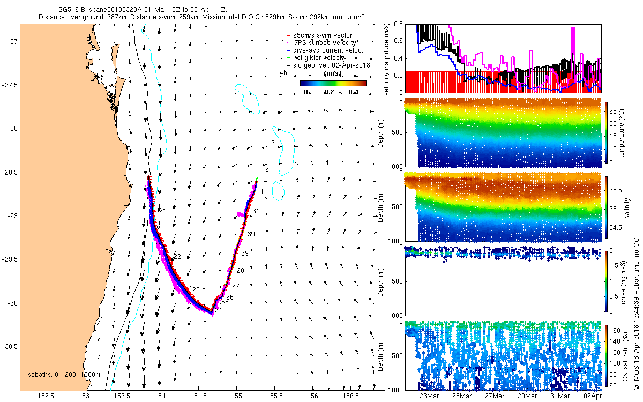The height and width of the screenshot is (402, 643).
Task: Click the day '26' marker label on the glider track
Action: [x=230, y=297]
